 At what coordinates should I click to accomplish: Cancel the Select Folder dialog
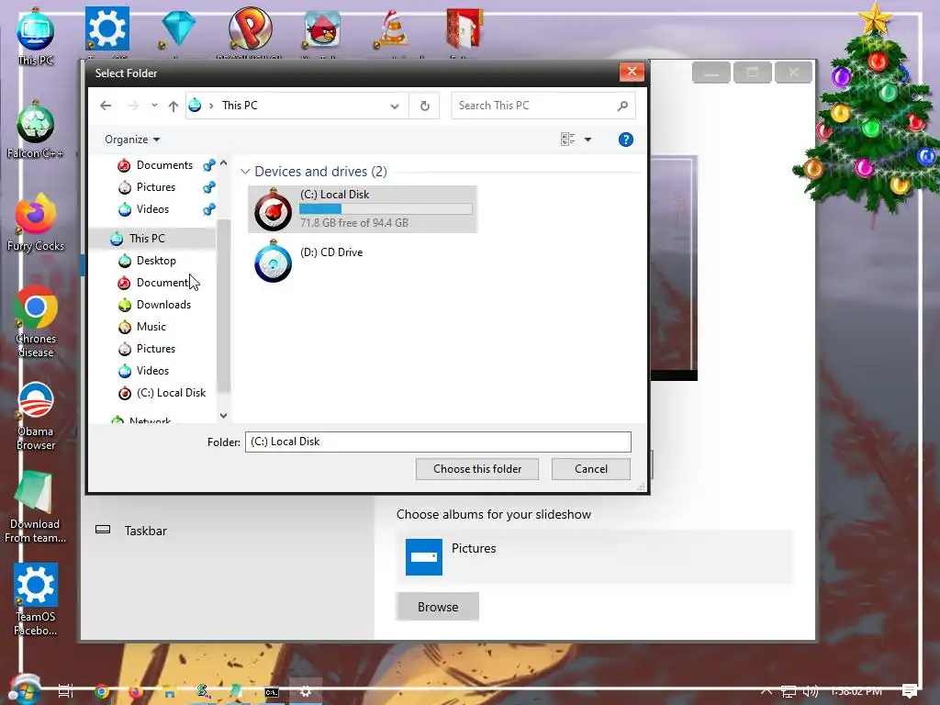(590, 469)
